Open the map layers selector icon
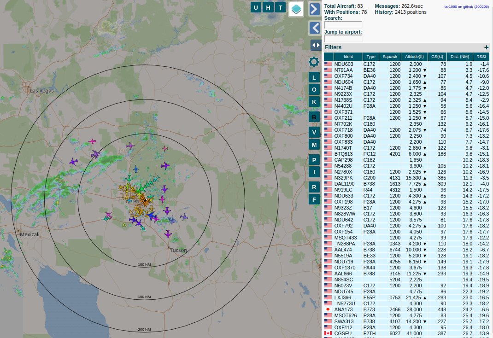The height and width of the screenshot is (338, 493). coord(296,9)
